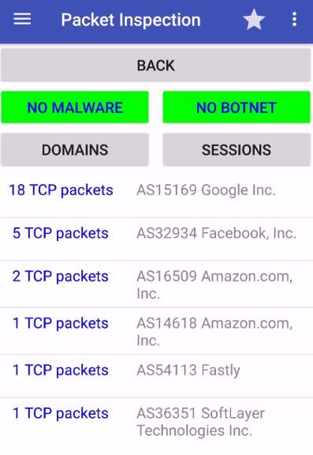Select the AS16509 Amazon.com, Inc. row
This screenshot has width=313, height=455.
[x=156, y=284]
